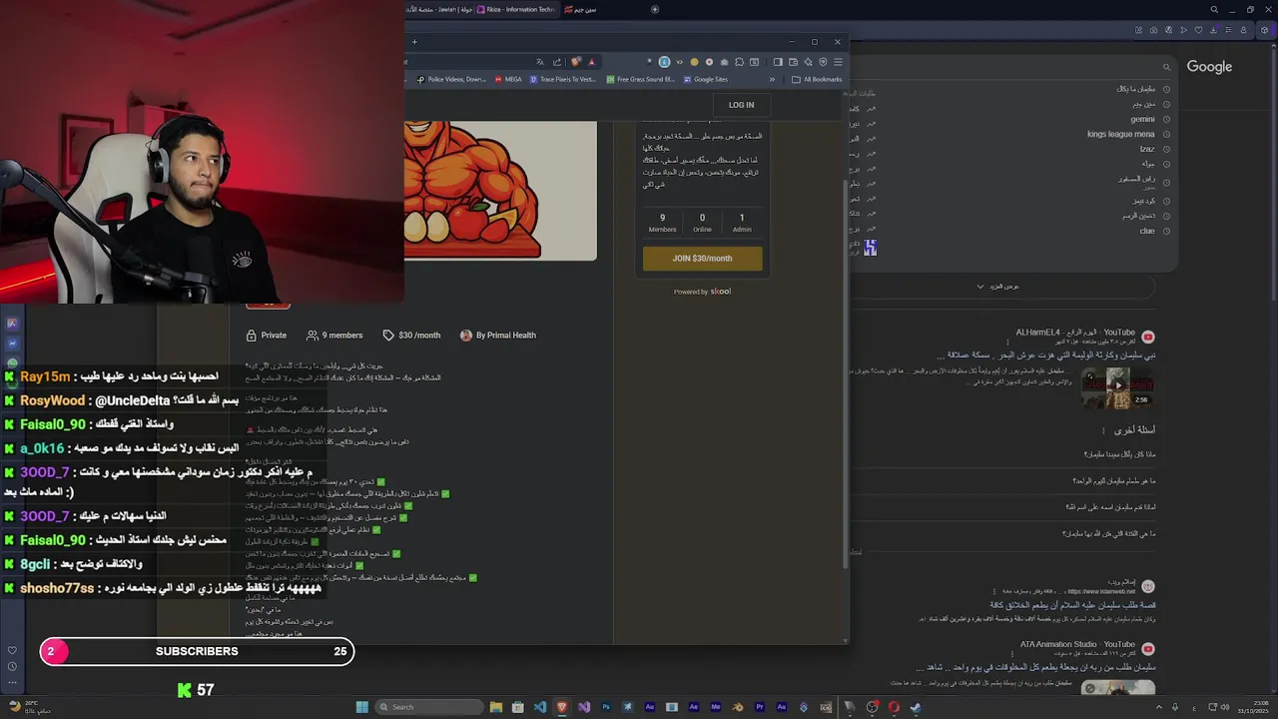1278x719 pixels.
Task: Click the taskbar volume icon
Action: tap(1224, 707)
